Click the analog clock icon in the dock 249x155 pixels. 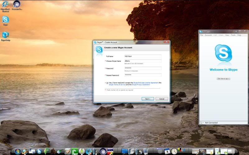(x=174, y=151)
